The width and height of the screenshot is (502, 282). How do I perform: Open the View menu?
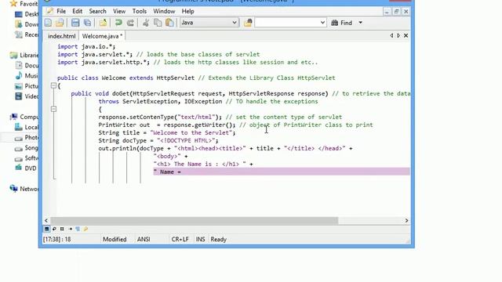coord(119,11)
